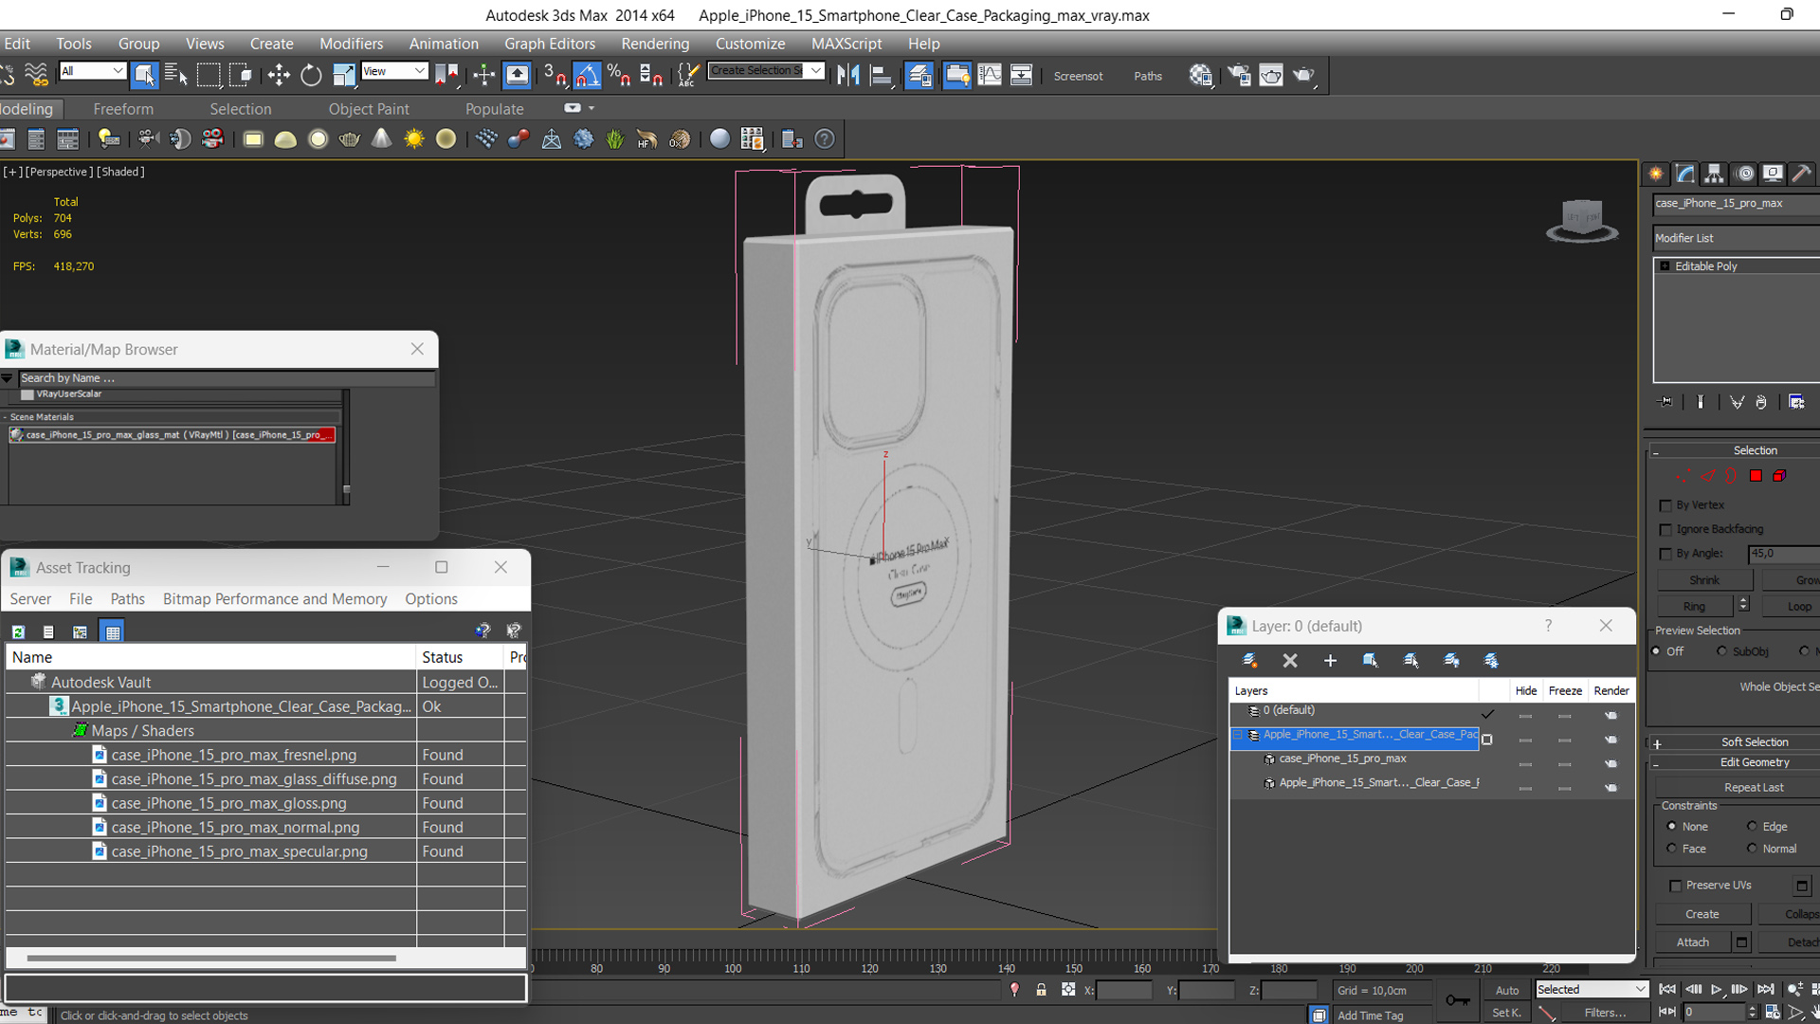The image size is (1820, 1024).
Task: Click the Asset Tracking horizontal scrollbar
Action: [211, 959]
